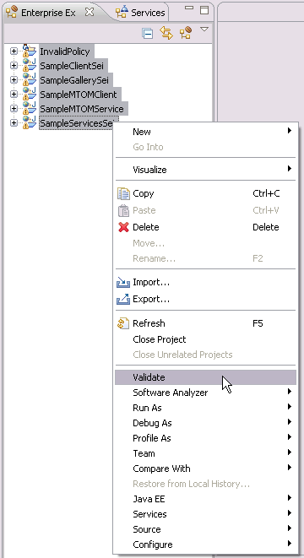Expand the SampleClientSei project node
Screen dimensions: 304x558
(x=14, y=66)
